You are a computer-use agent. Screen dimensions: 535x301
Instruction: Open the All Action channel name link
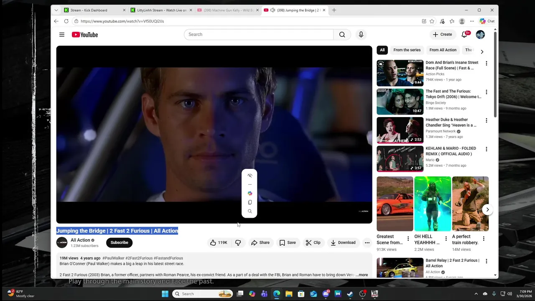point(80,240)
